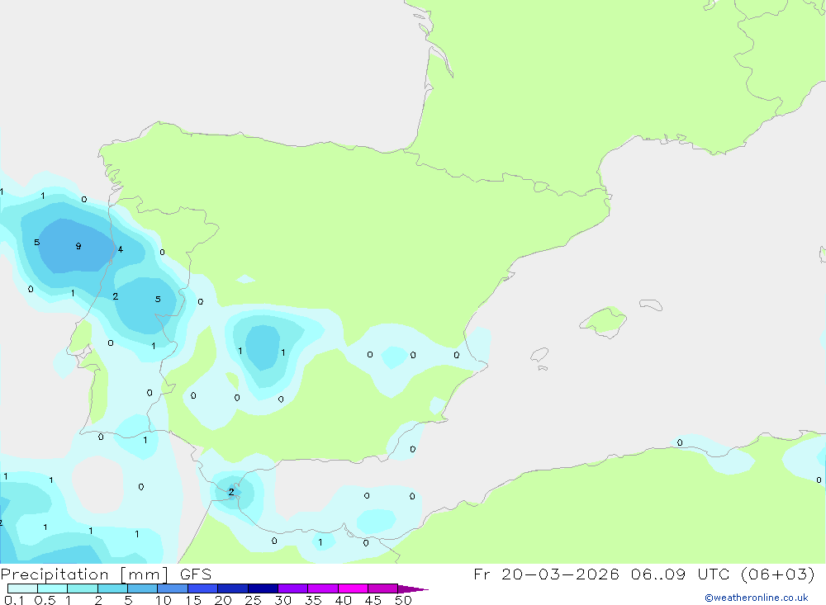Click the '9' precipitation value on map
Viewport: 826px width, 605px height.
78,246
